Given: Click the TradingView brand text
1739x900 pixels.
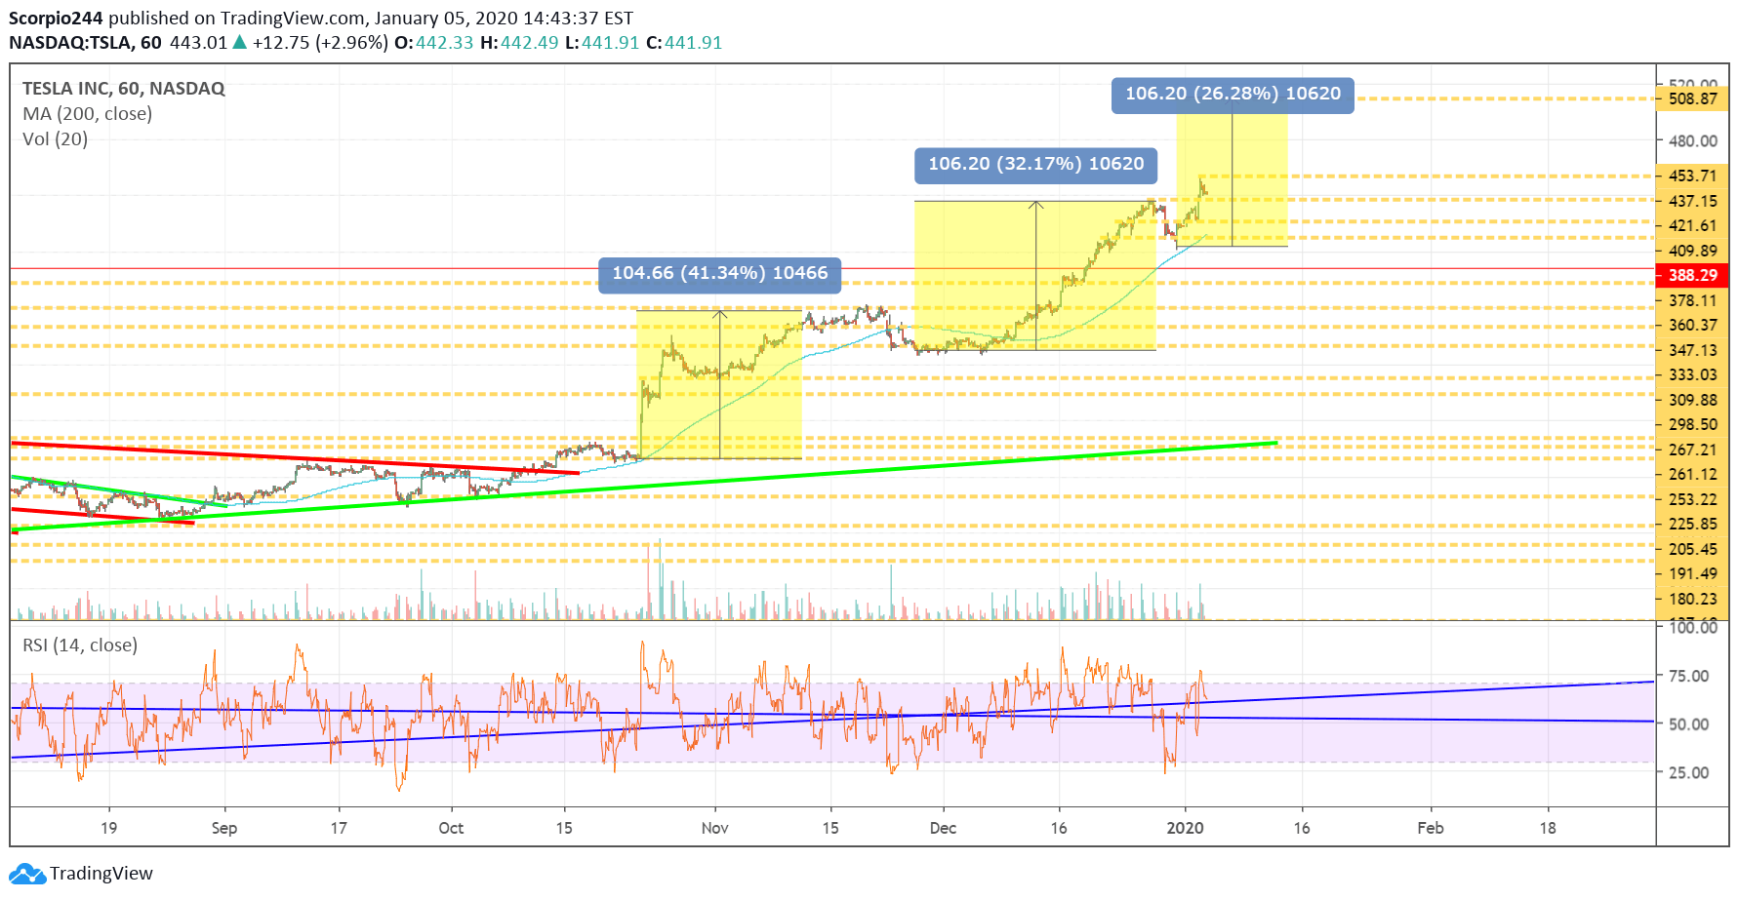Looking at the screenshot, I should tap(101, 873).
